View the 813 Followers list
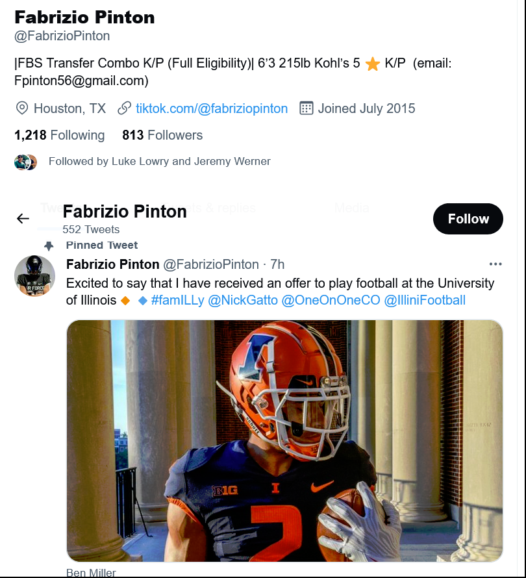 tap(162, 135)
